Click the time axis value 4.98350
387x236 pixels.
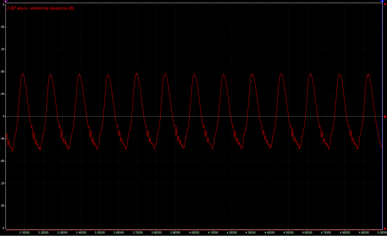point(363,233)
